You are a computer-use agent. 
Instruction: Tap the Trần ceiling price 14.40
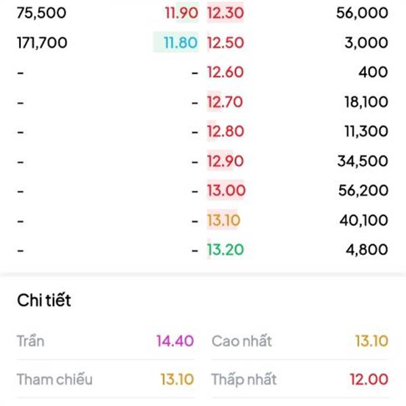click(175, 341)
